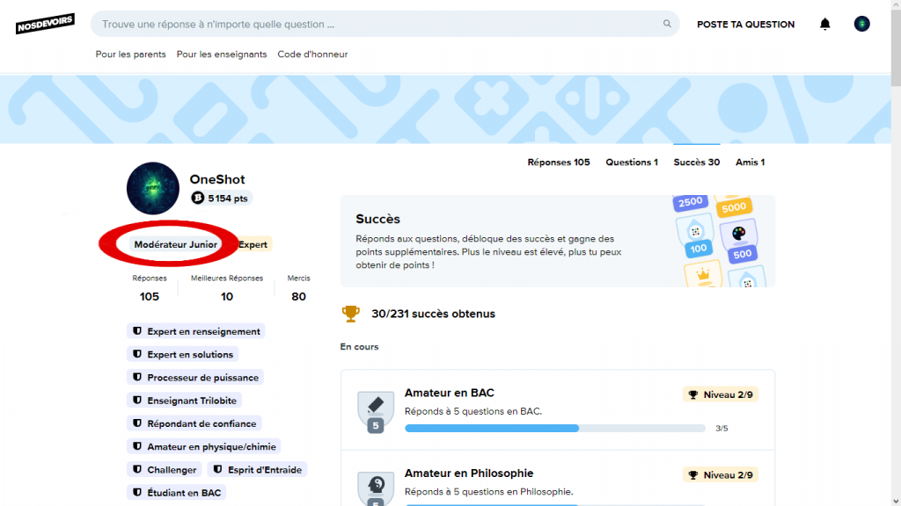
Task: Click shield icon of Expert en renseignement
Action: (136, 331)
